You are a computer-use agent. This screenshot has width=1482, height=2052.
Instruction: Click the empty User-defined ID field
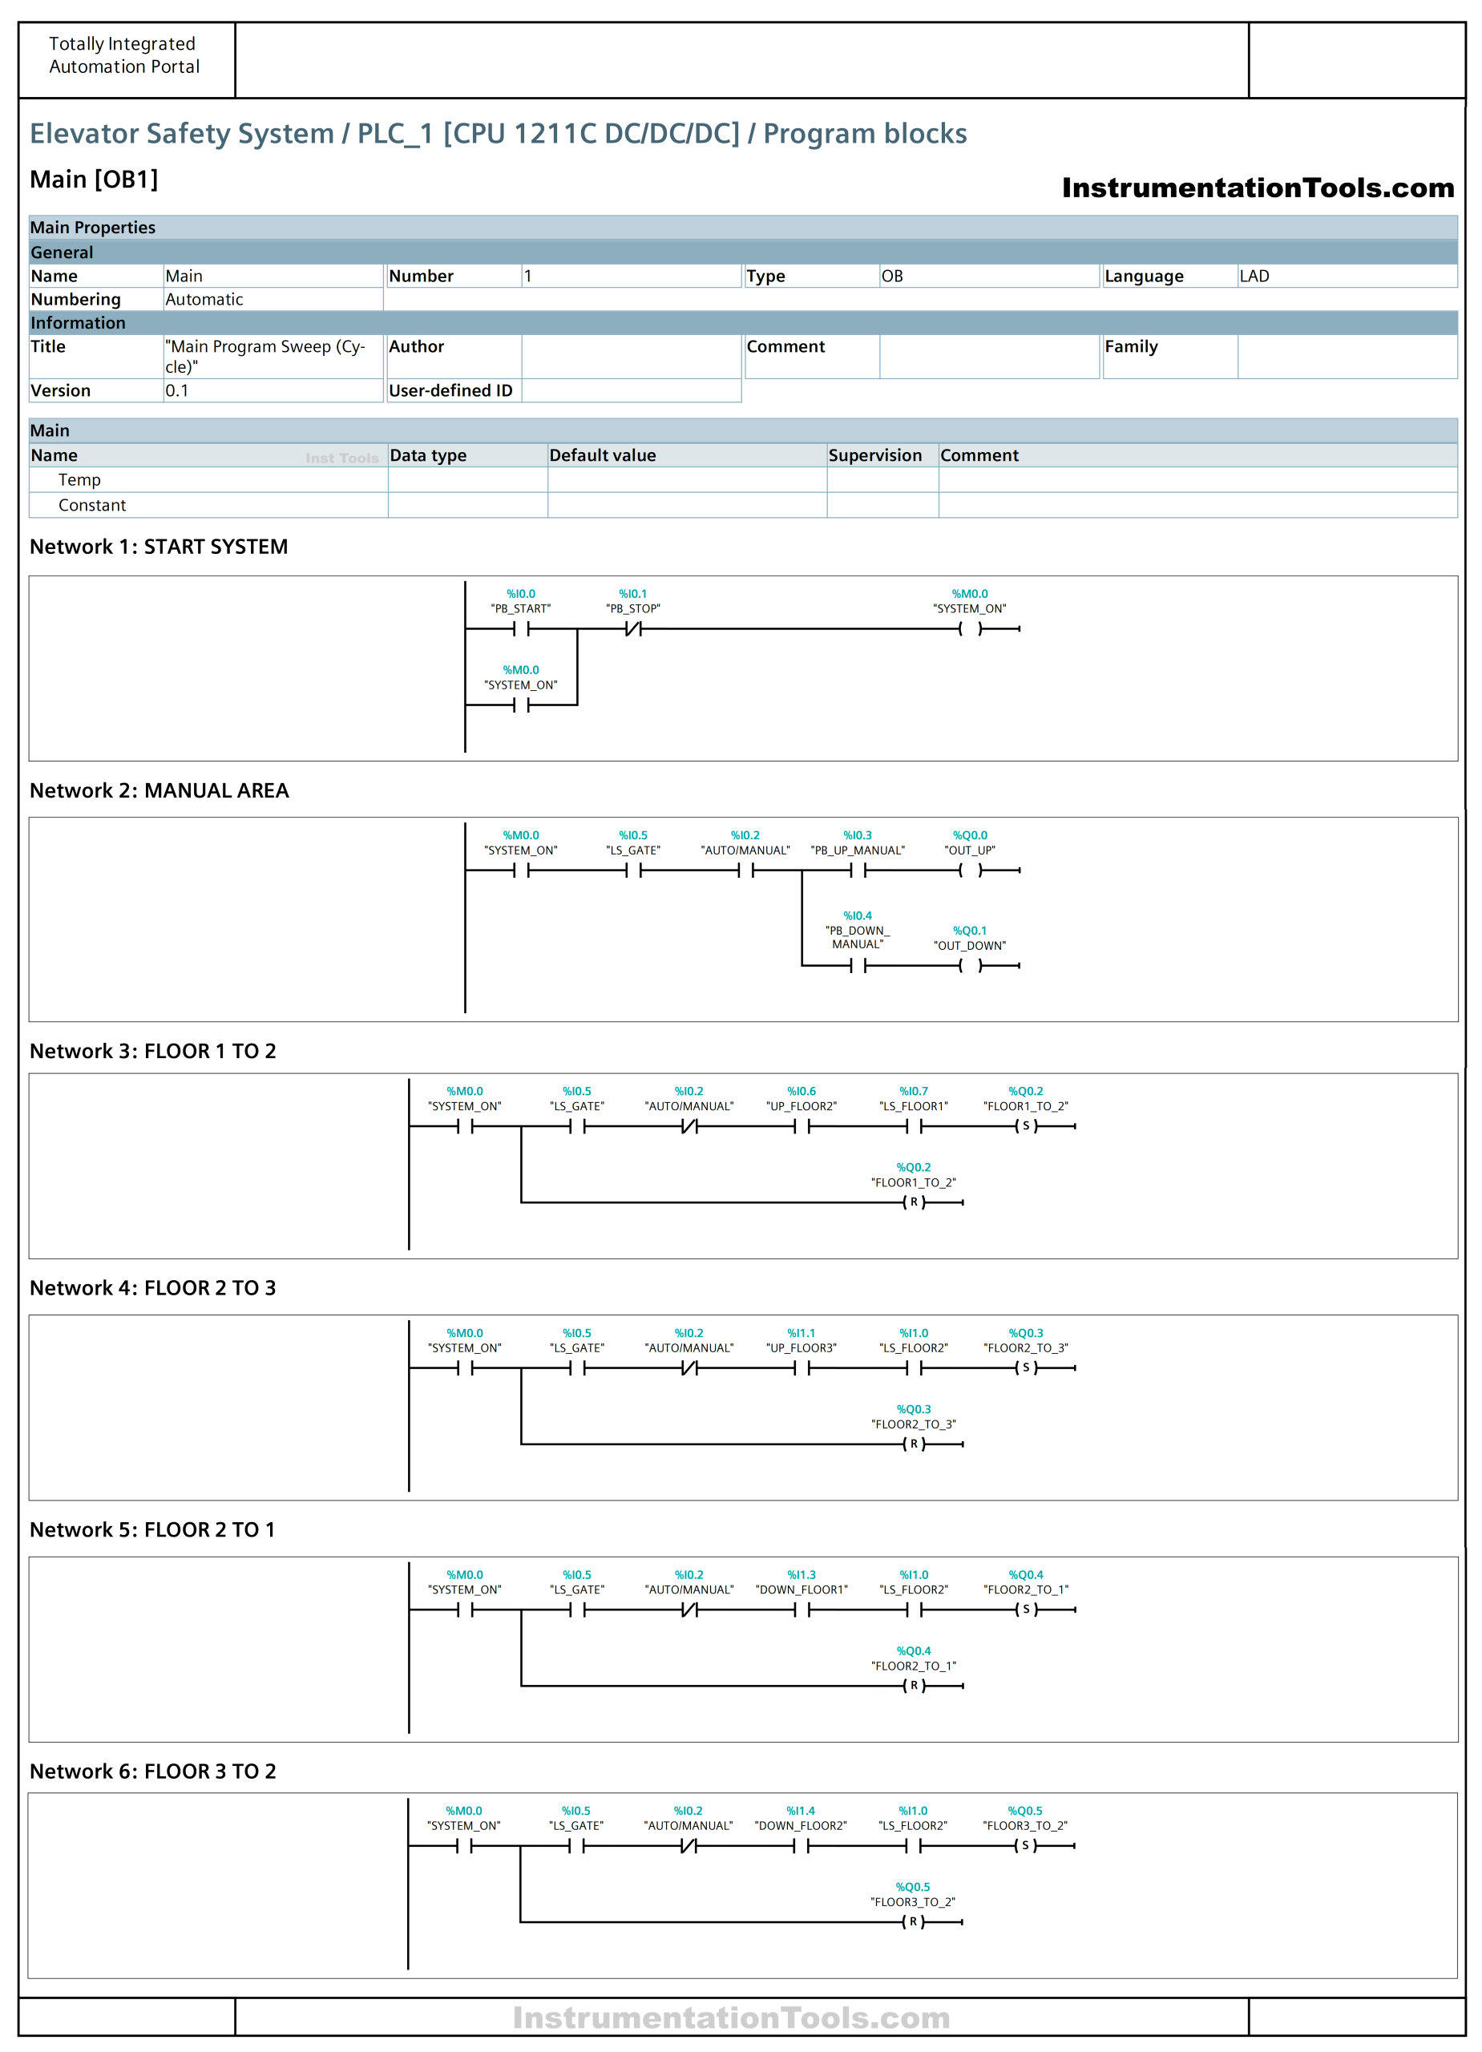point(631,390)
